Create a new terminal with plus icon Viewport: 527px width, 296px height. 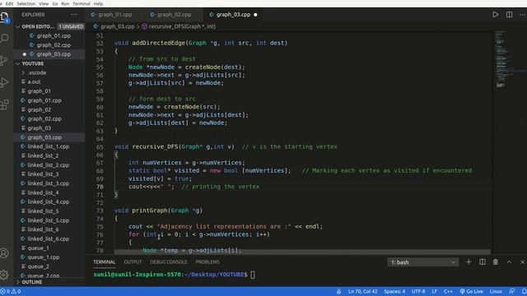click(x=469, y=262)
